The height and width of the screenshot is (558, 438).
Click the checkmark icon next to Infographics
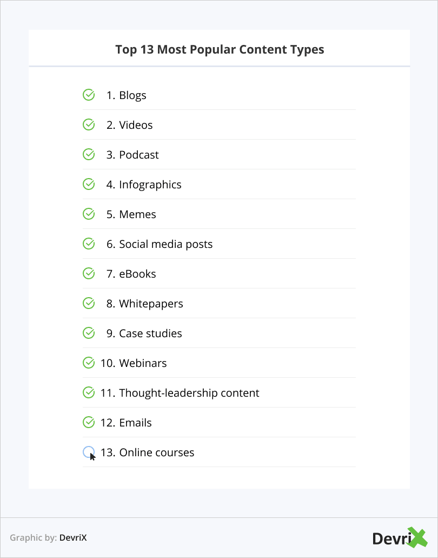(x=89, y=185)
